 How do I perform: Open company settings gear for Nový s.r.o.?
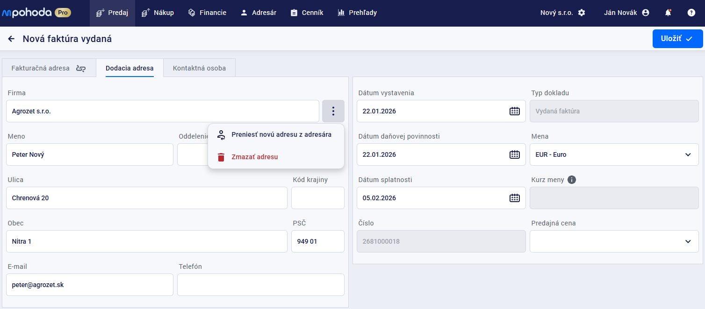pyautogui.click(x=582, y=13)
